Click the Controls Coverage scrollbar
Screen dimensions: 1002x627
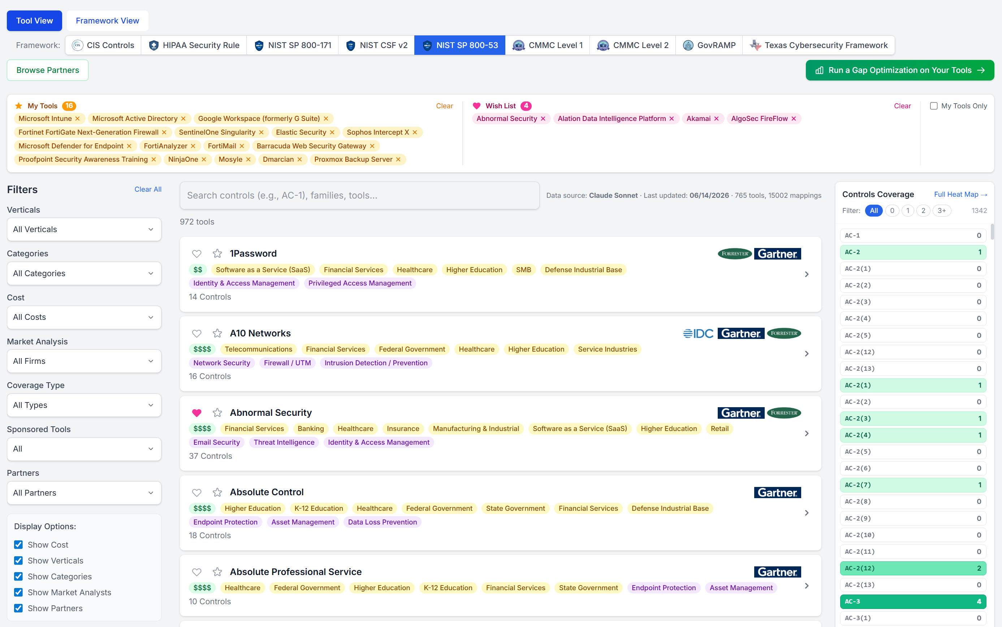(992, 232)
